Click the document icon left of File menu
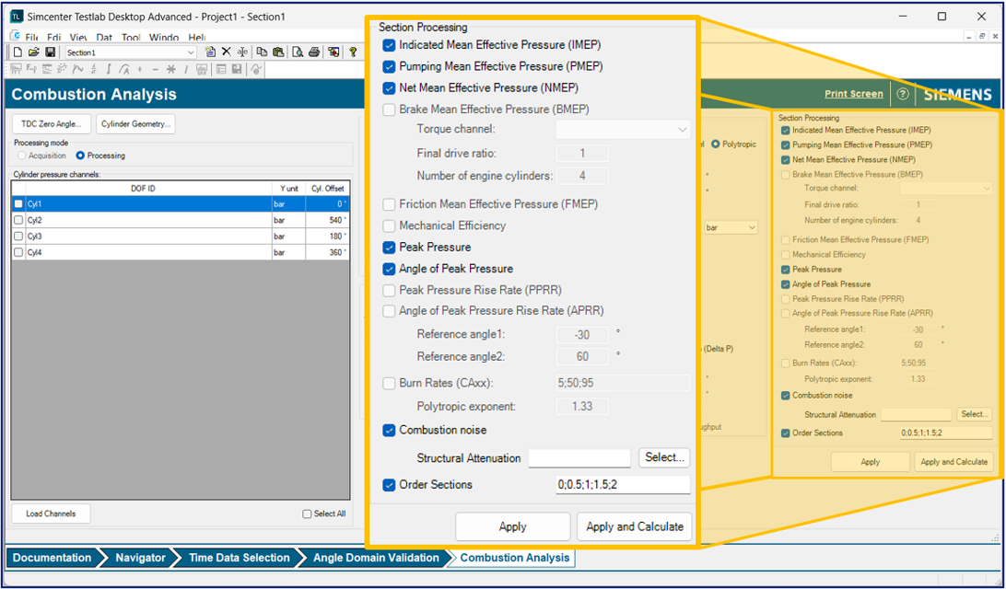 [17, 37]
